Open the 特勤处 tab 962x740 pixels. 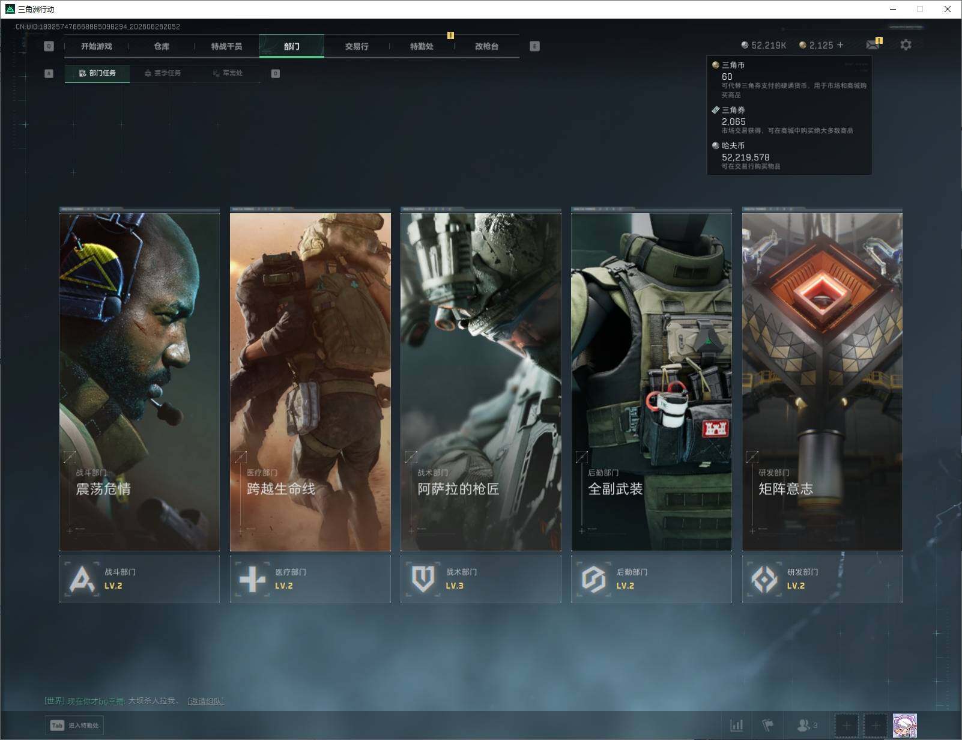tap(422, 46)
